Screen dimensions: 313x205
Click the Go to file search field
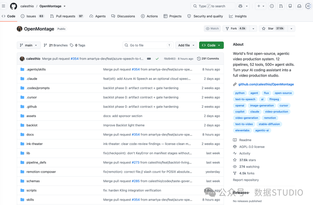coord(148,45)
